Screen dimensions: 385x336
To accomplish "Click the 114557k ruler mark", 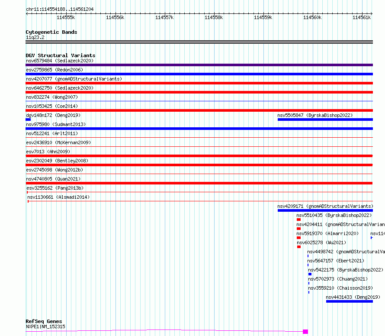I will click(x=164, y=17).
